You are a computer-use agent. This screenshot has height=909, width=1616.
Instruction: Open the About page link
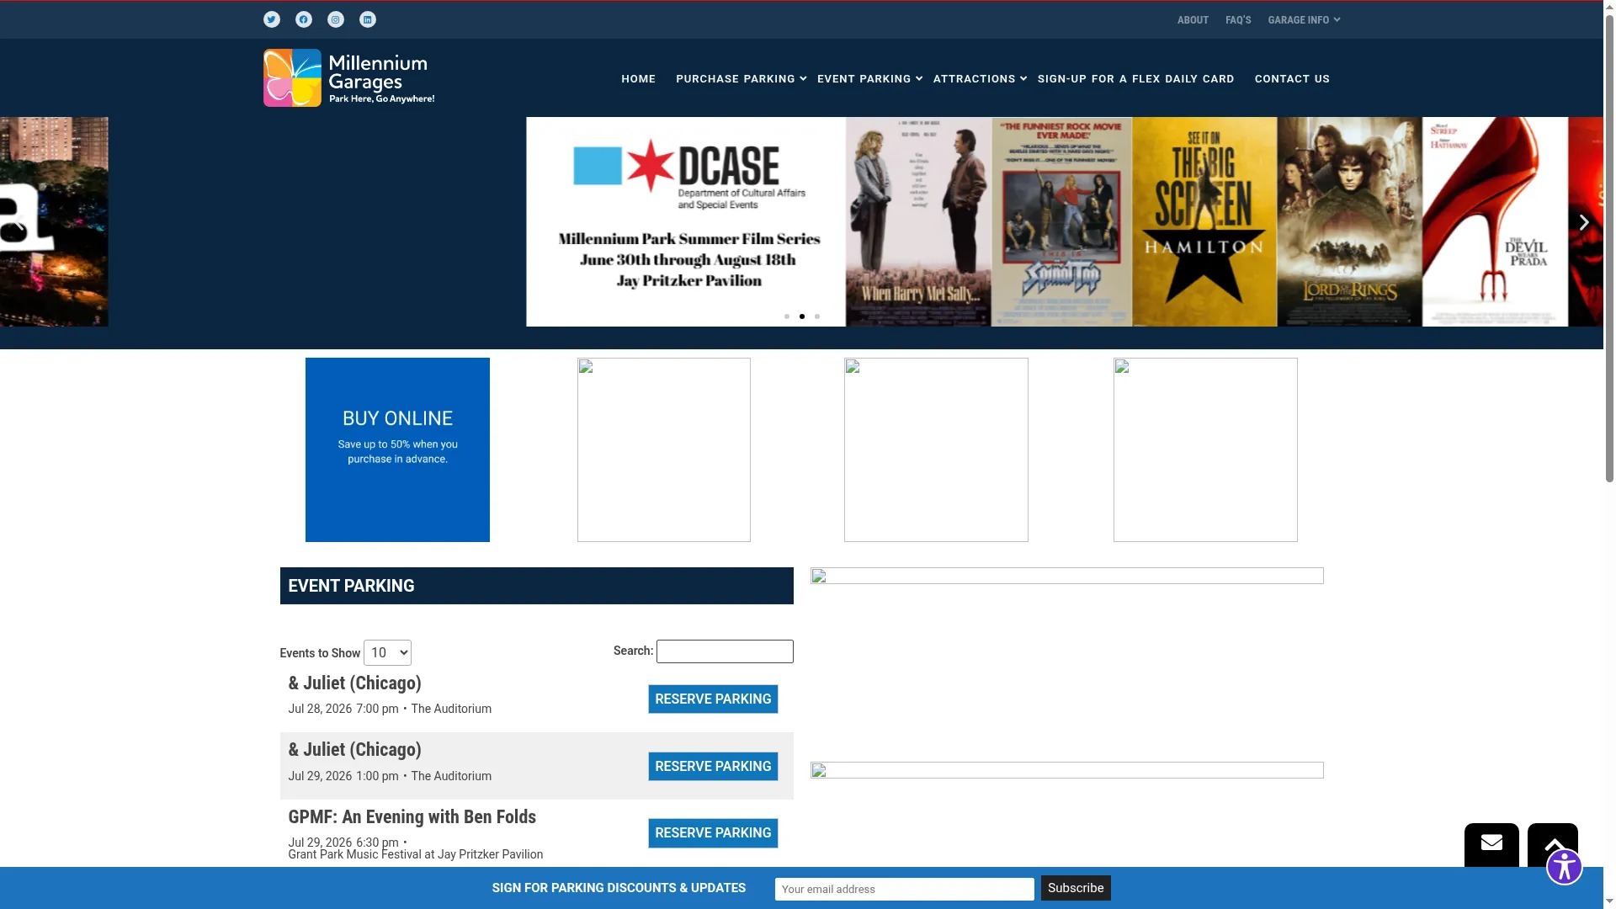[1193, 20]
